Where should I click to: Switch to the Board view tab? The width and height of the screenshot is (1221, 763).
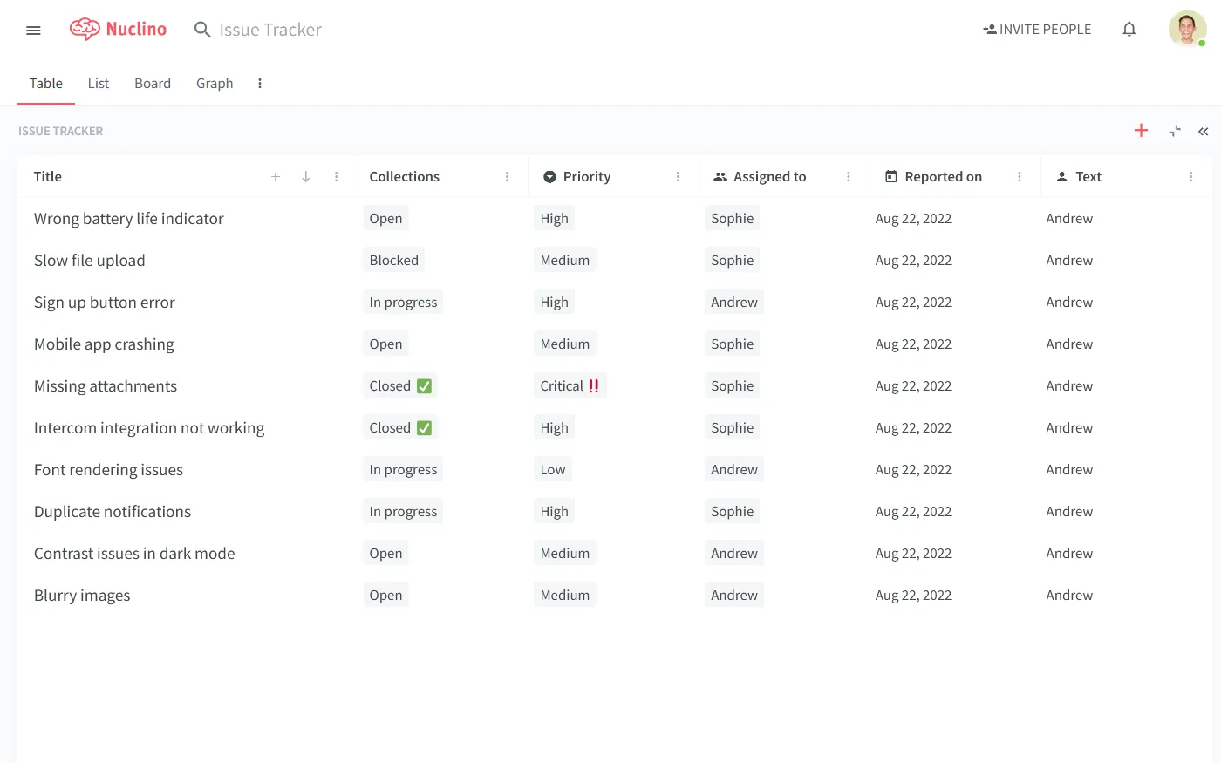[153, 84]
